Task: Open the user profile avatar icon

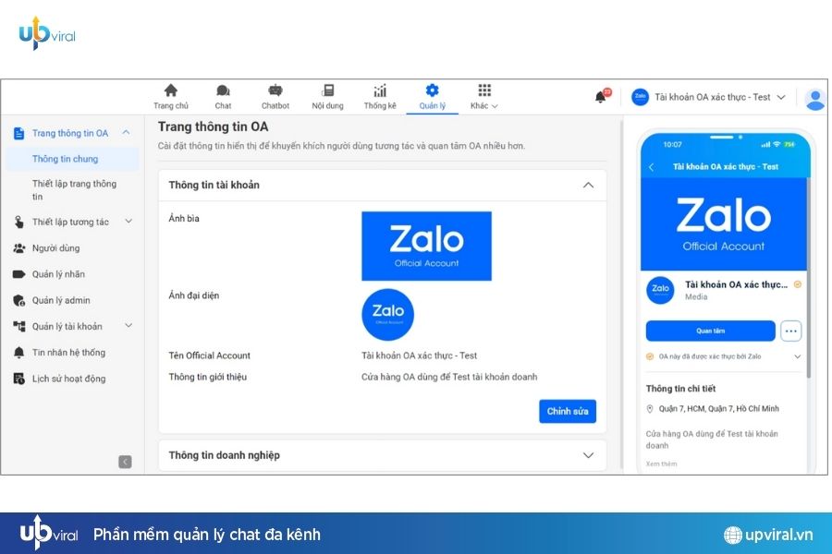Action: pos(815,99)
